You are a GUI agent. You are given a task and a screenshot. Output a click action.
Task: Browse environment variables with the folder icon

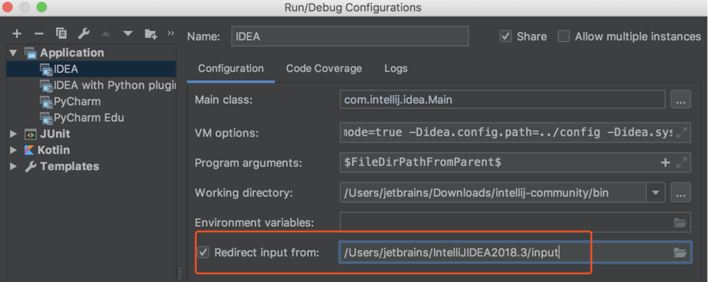[x=680, y=223]
